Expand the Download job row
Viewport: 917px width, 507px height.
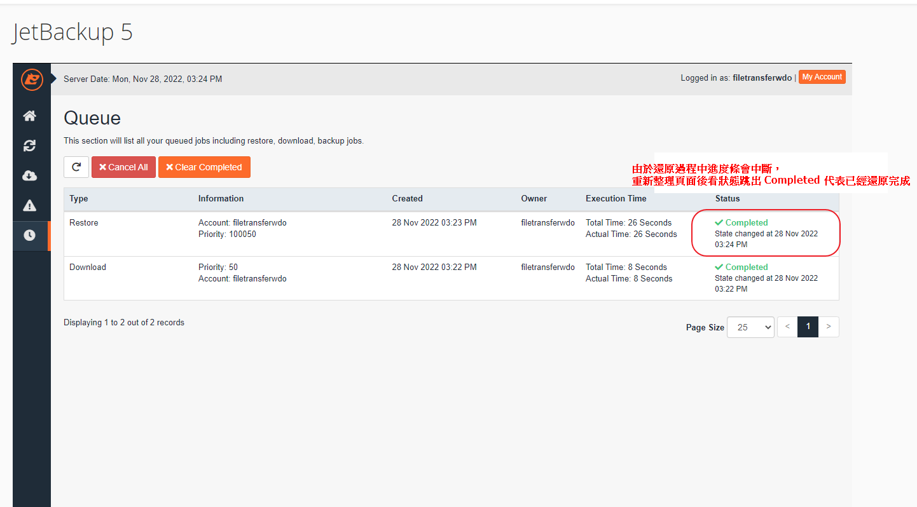(x=88, y=267)
